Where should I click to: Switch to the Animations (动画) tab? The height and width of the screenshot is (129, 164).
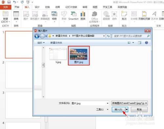(x=57, y=7)
